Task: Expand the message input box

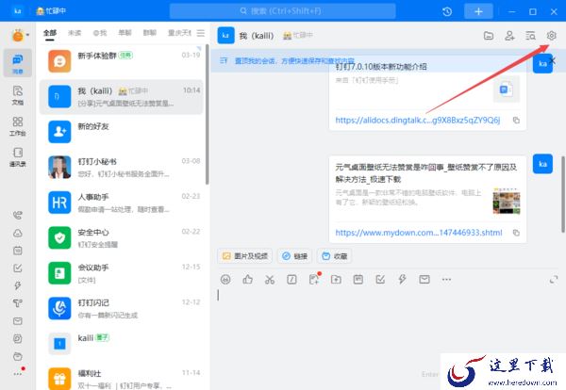Action: point(554,280)
